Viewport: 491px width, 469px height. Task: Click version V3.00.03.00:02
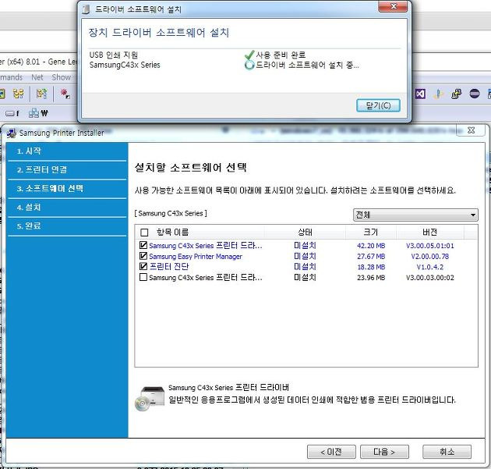430,278
